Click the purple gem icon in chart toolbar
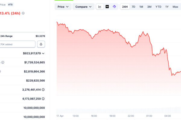This screenshot has width=181, height=120. point(114,7)
